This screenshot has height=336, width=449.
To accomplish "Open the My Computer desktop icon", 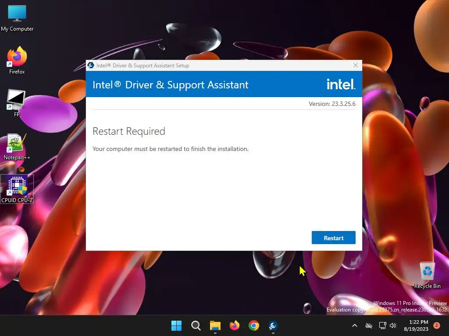I will point(17,18).
